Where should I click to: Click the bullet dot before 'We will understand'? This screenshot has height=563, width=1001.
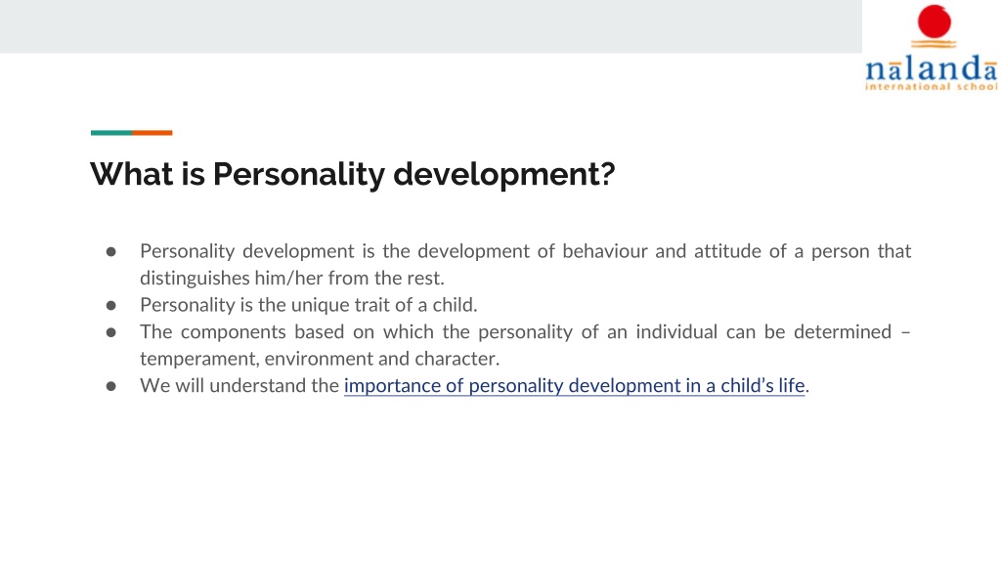(x=111, y=386)
